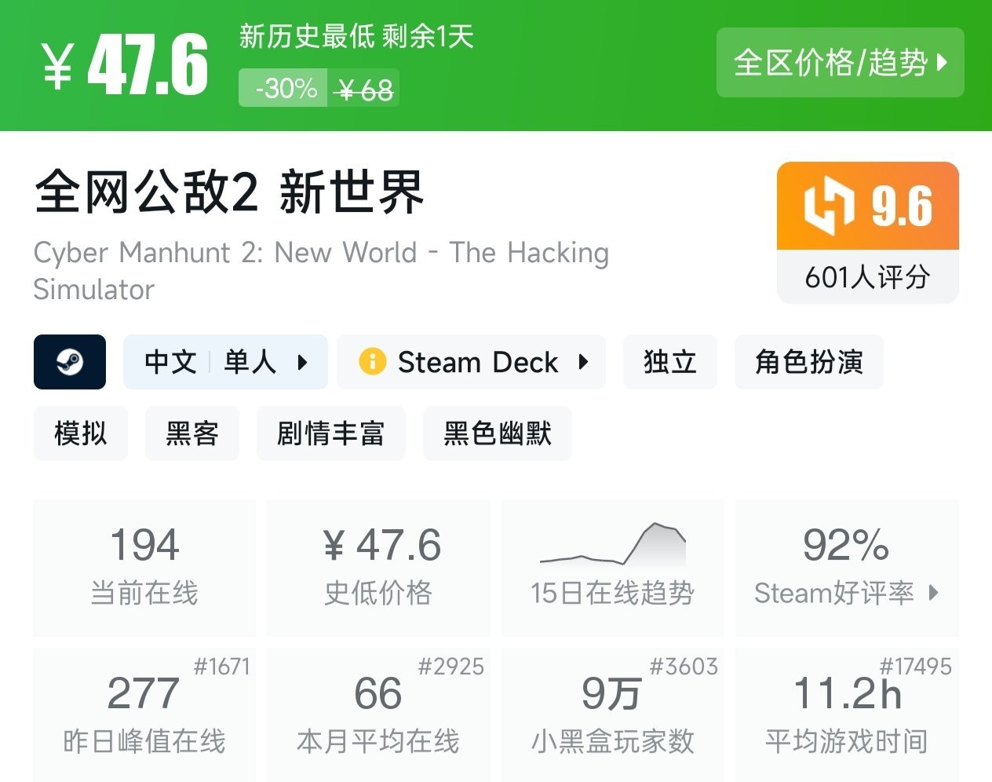Tap the 模拟 genre tag
Image resolution: width=992 pixels, height=782 pixels.
[x=80, y=433]
